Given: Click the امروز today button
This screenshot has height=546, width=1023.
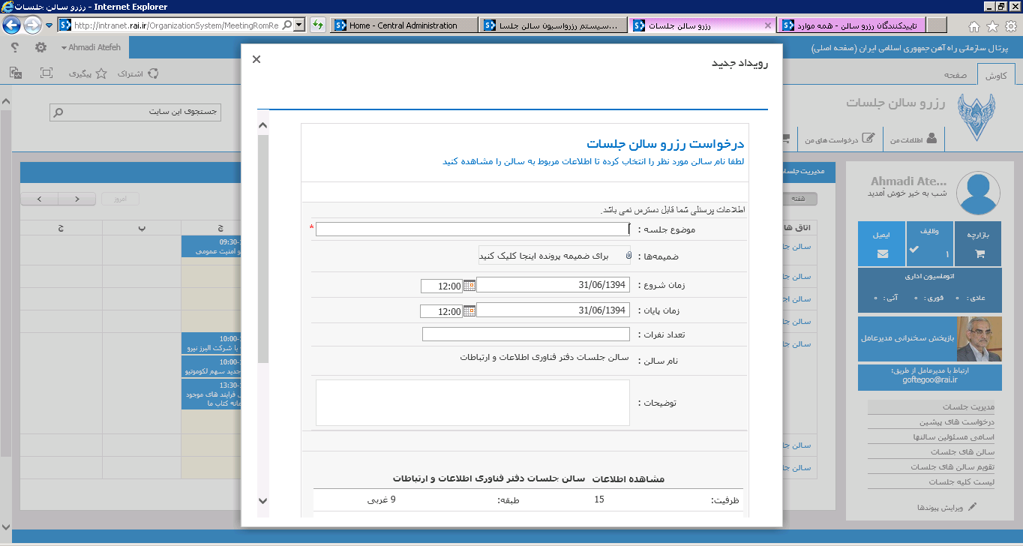Looking at the screenshot, I should point(120,199).
